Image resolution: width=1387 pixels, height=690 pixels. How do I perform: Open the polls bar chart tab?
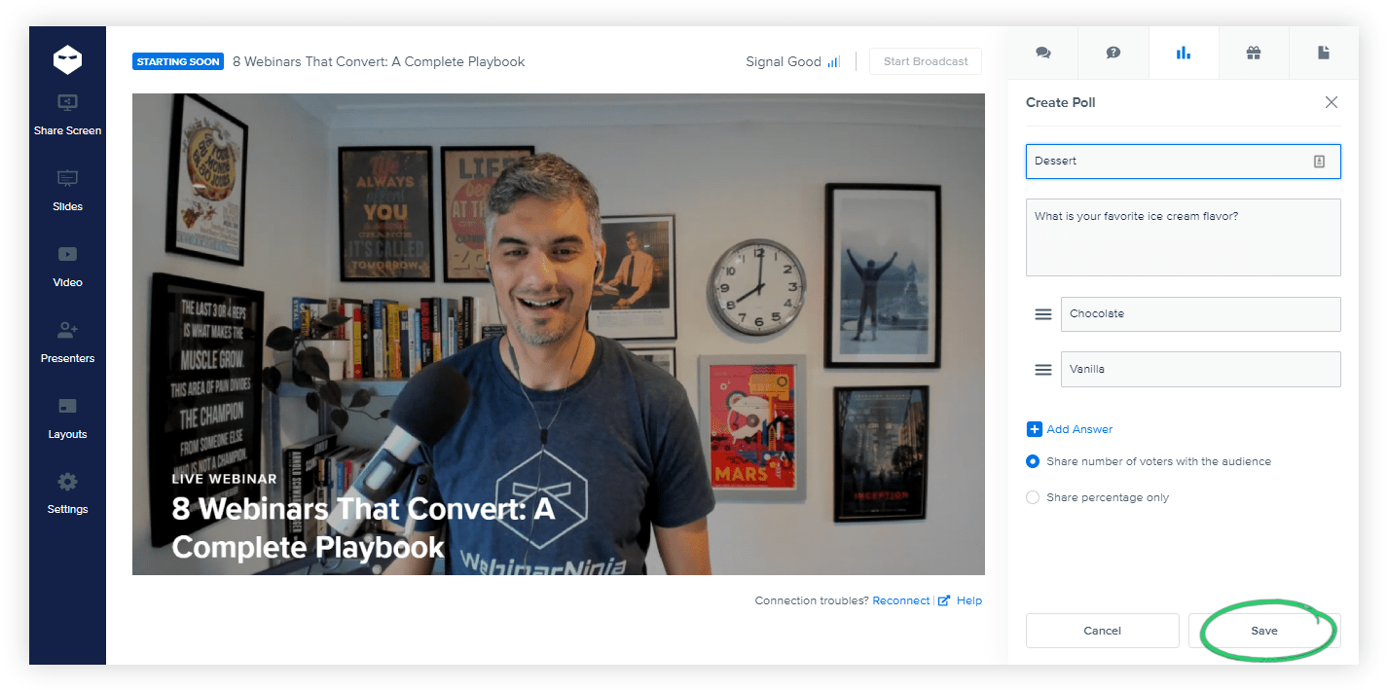coord(1184,54)
